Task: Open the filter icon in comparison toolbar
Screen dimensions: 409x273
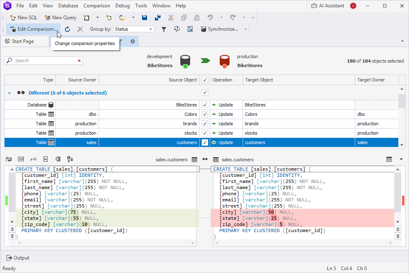Action: (163, 29)
